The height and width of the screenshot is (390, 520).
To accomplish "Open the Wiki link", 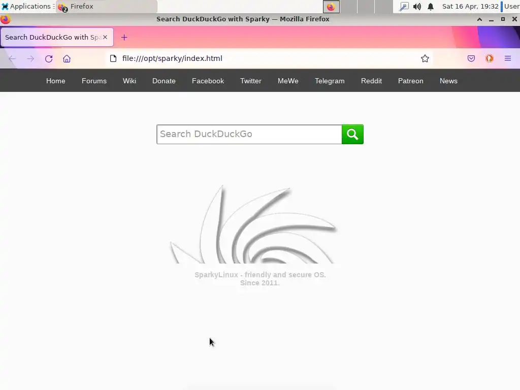I will tap(129, 81).
